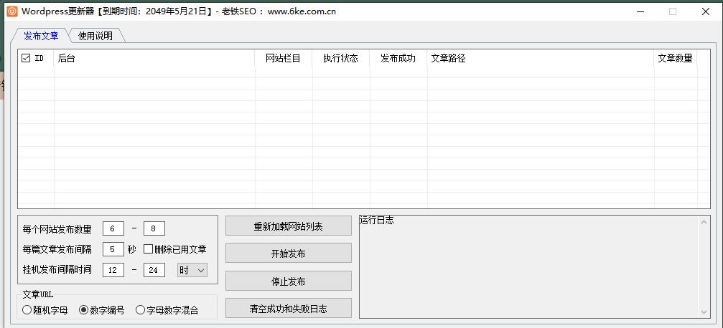Open the 时 time unit dropdown

click(192, 270)
